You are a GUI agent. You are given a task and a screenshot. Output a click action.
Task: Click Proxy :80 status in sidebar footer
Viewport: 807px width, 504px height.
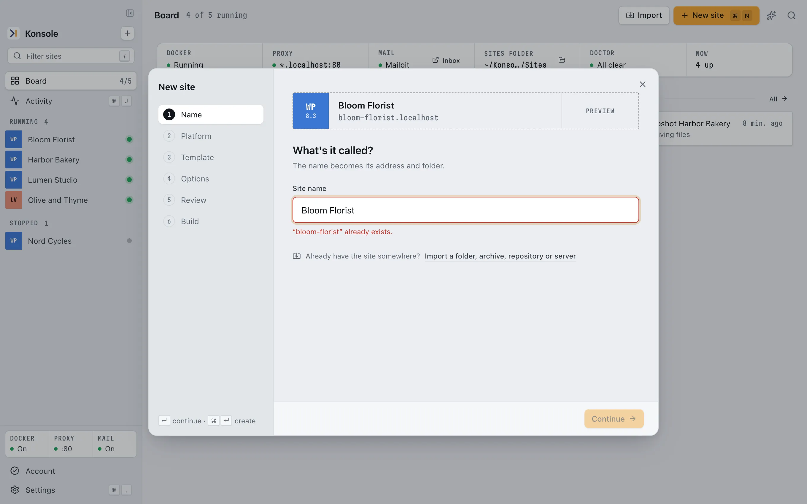pos(71,444)
